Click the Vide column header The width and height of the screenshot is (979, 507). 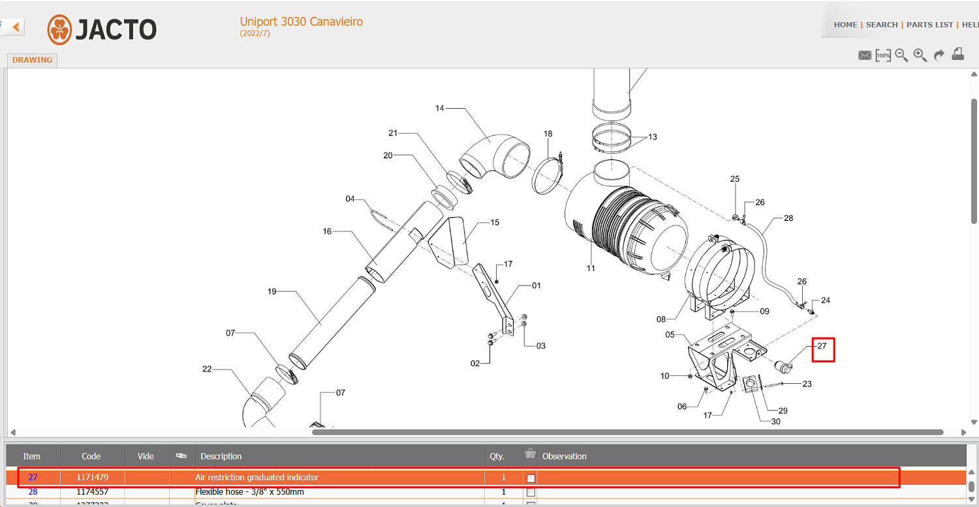point(146,456)
